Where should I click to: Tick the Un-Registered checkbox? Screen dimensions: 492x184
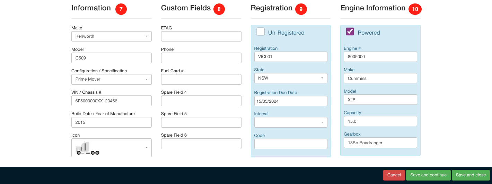pos(261,32)
